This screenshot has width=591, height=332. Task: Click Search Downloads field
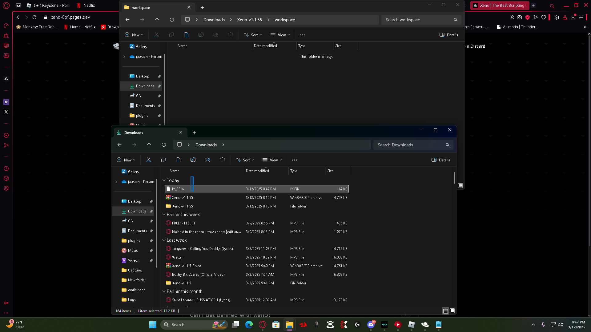coord(413,145)
